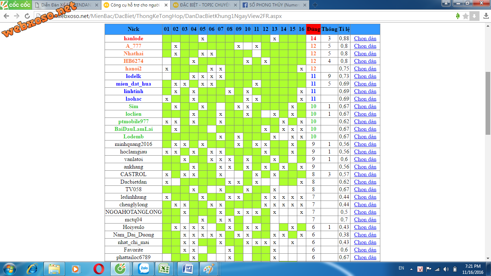Open Zalo from the taskbar

[x=143, y=269]
